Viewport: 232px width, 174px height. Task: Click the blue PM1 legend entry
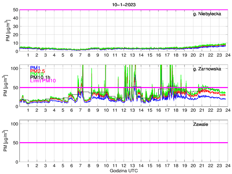click(x=35, y=68)
